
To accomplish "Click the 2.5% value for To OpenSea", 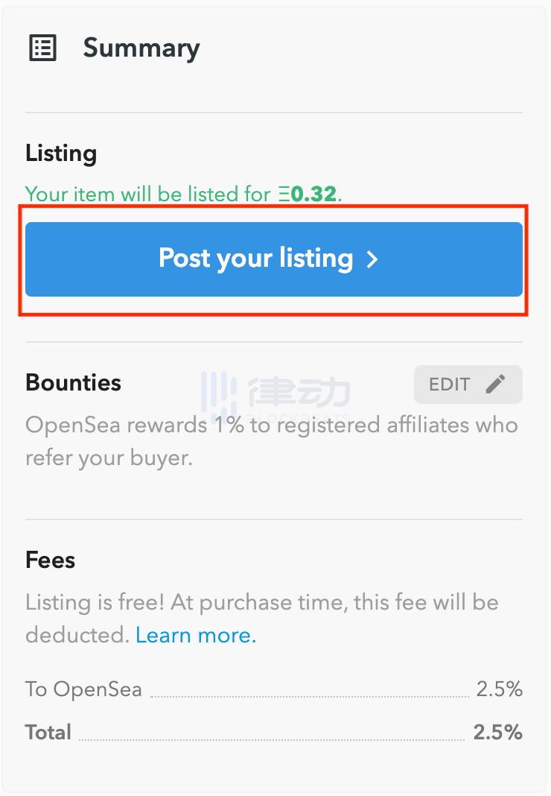I will pos(499,689).
